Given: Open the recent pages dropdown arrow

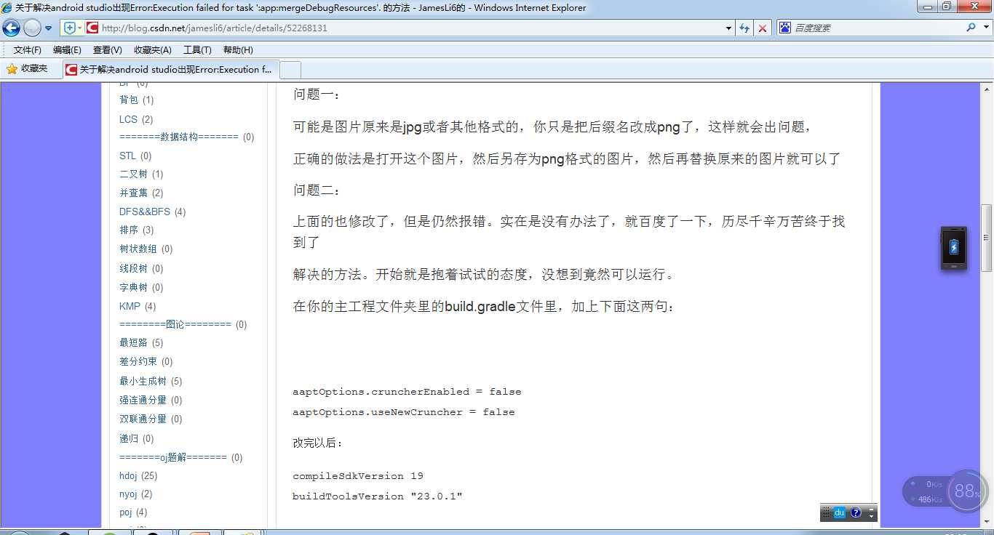Looking at the screenshot, I should tap(49, 28).
